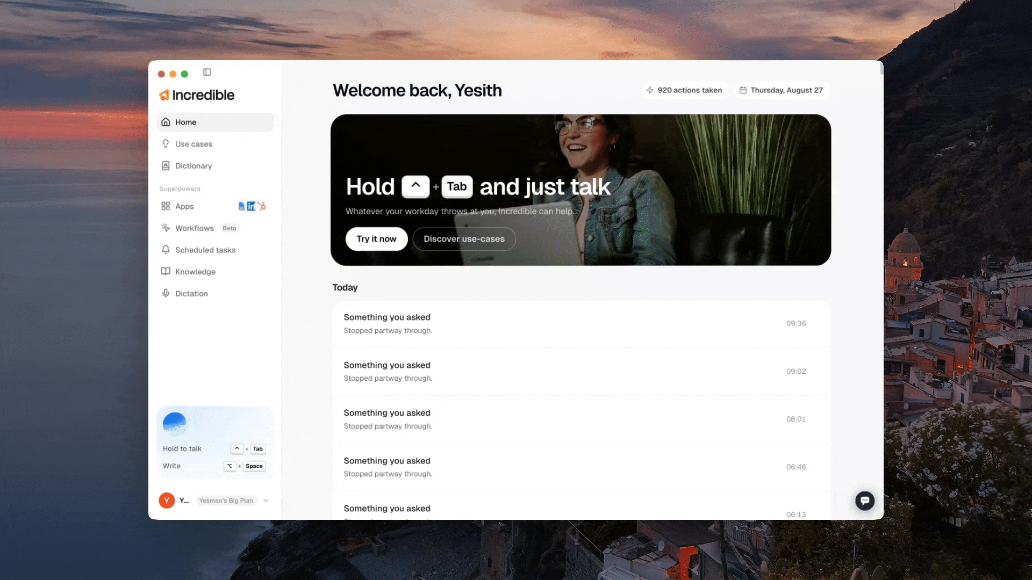Click the Dictionary book icon
Screen dimensions: 1032x580
(166, 165)
